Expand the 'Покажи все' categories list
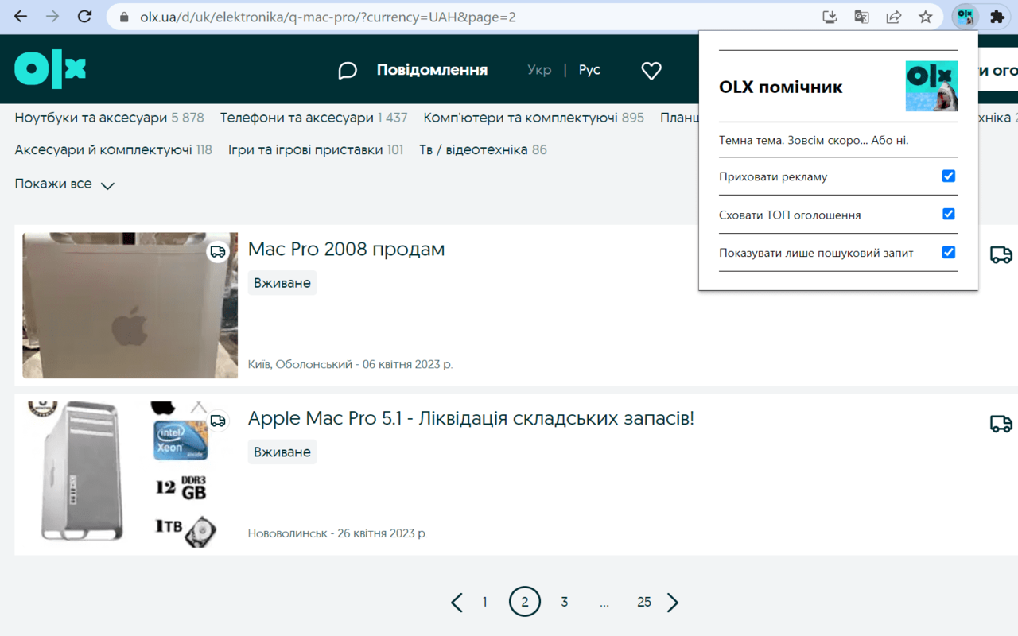Screen dimensions: 1018x636 pos(64,184)
